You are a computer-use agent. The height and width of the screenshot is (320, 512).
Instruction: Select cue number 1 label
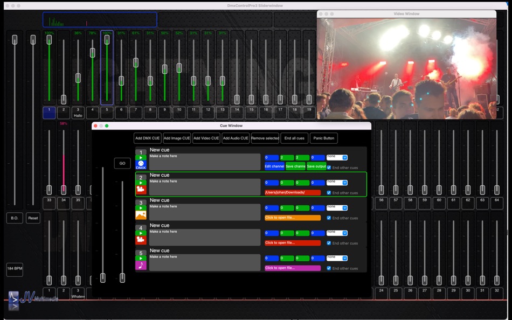tap(141, 152)
